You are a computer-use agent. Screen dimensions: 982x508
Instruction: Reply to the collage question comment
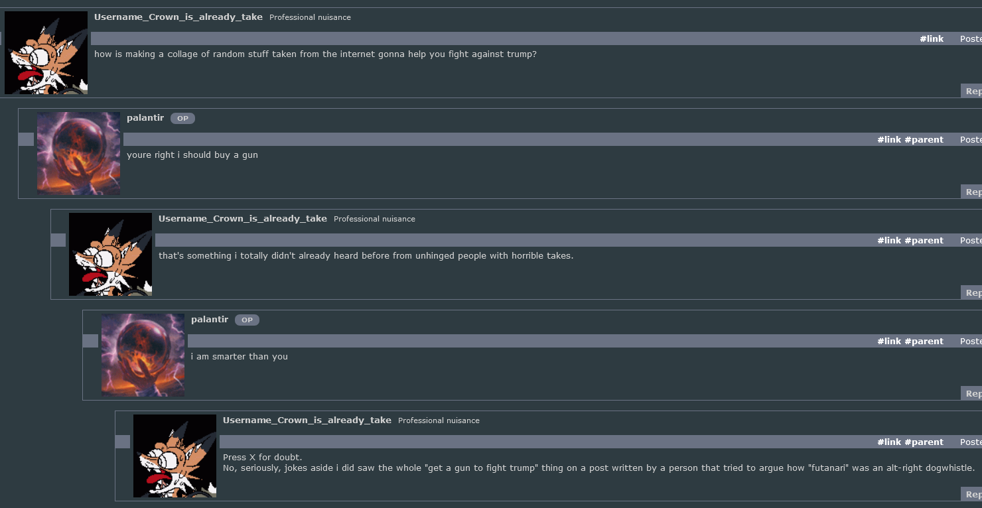point(972,92)
